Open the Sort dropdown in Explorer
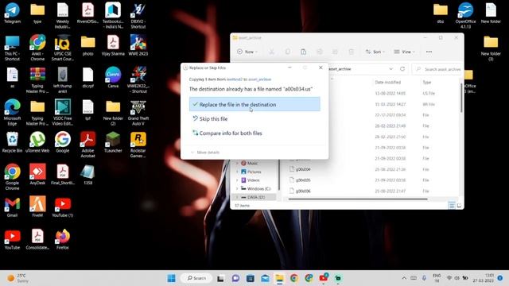This screenshot has width=509, height=286. 375,52
